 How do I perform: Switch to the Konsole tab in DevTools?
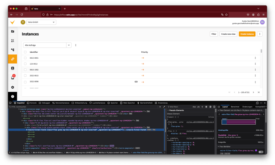(x=32, y=103)
